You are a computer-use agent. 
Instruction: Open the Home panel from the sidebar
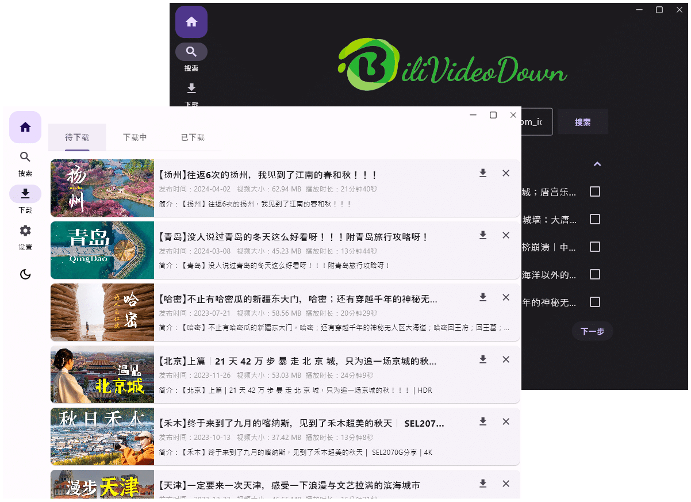pyautogui.click(x=25, y=127)
